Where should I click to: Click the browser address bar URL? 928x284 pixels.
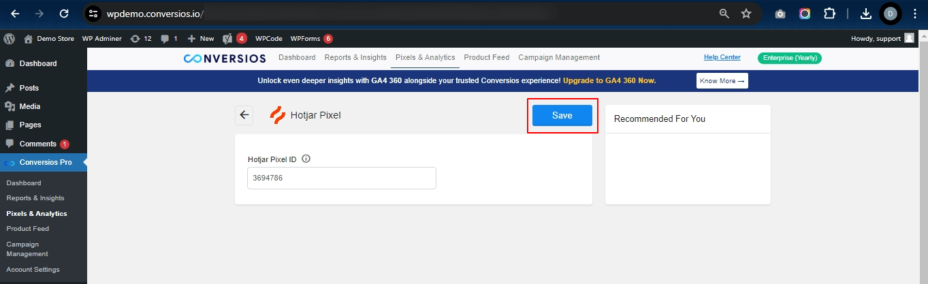(155, 14)
